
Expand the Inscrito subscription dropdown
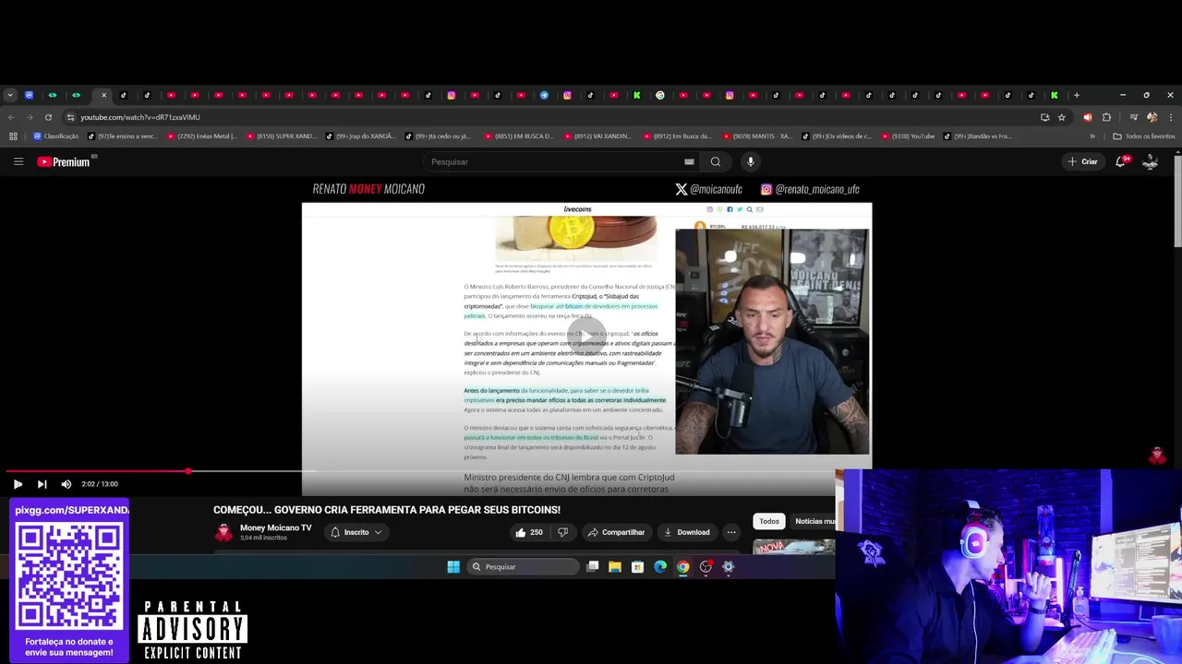pos(356,532)
